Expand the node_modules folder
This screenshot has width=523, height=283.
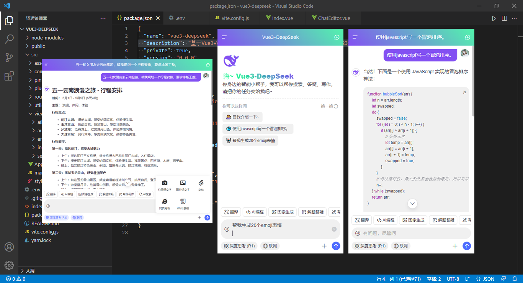coord(47,38)
